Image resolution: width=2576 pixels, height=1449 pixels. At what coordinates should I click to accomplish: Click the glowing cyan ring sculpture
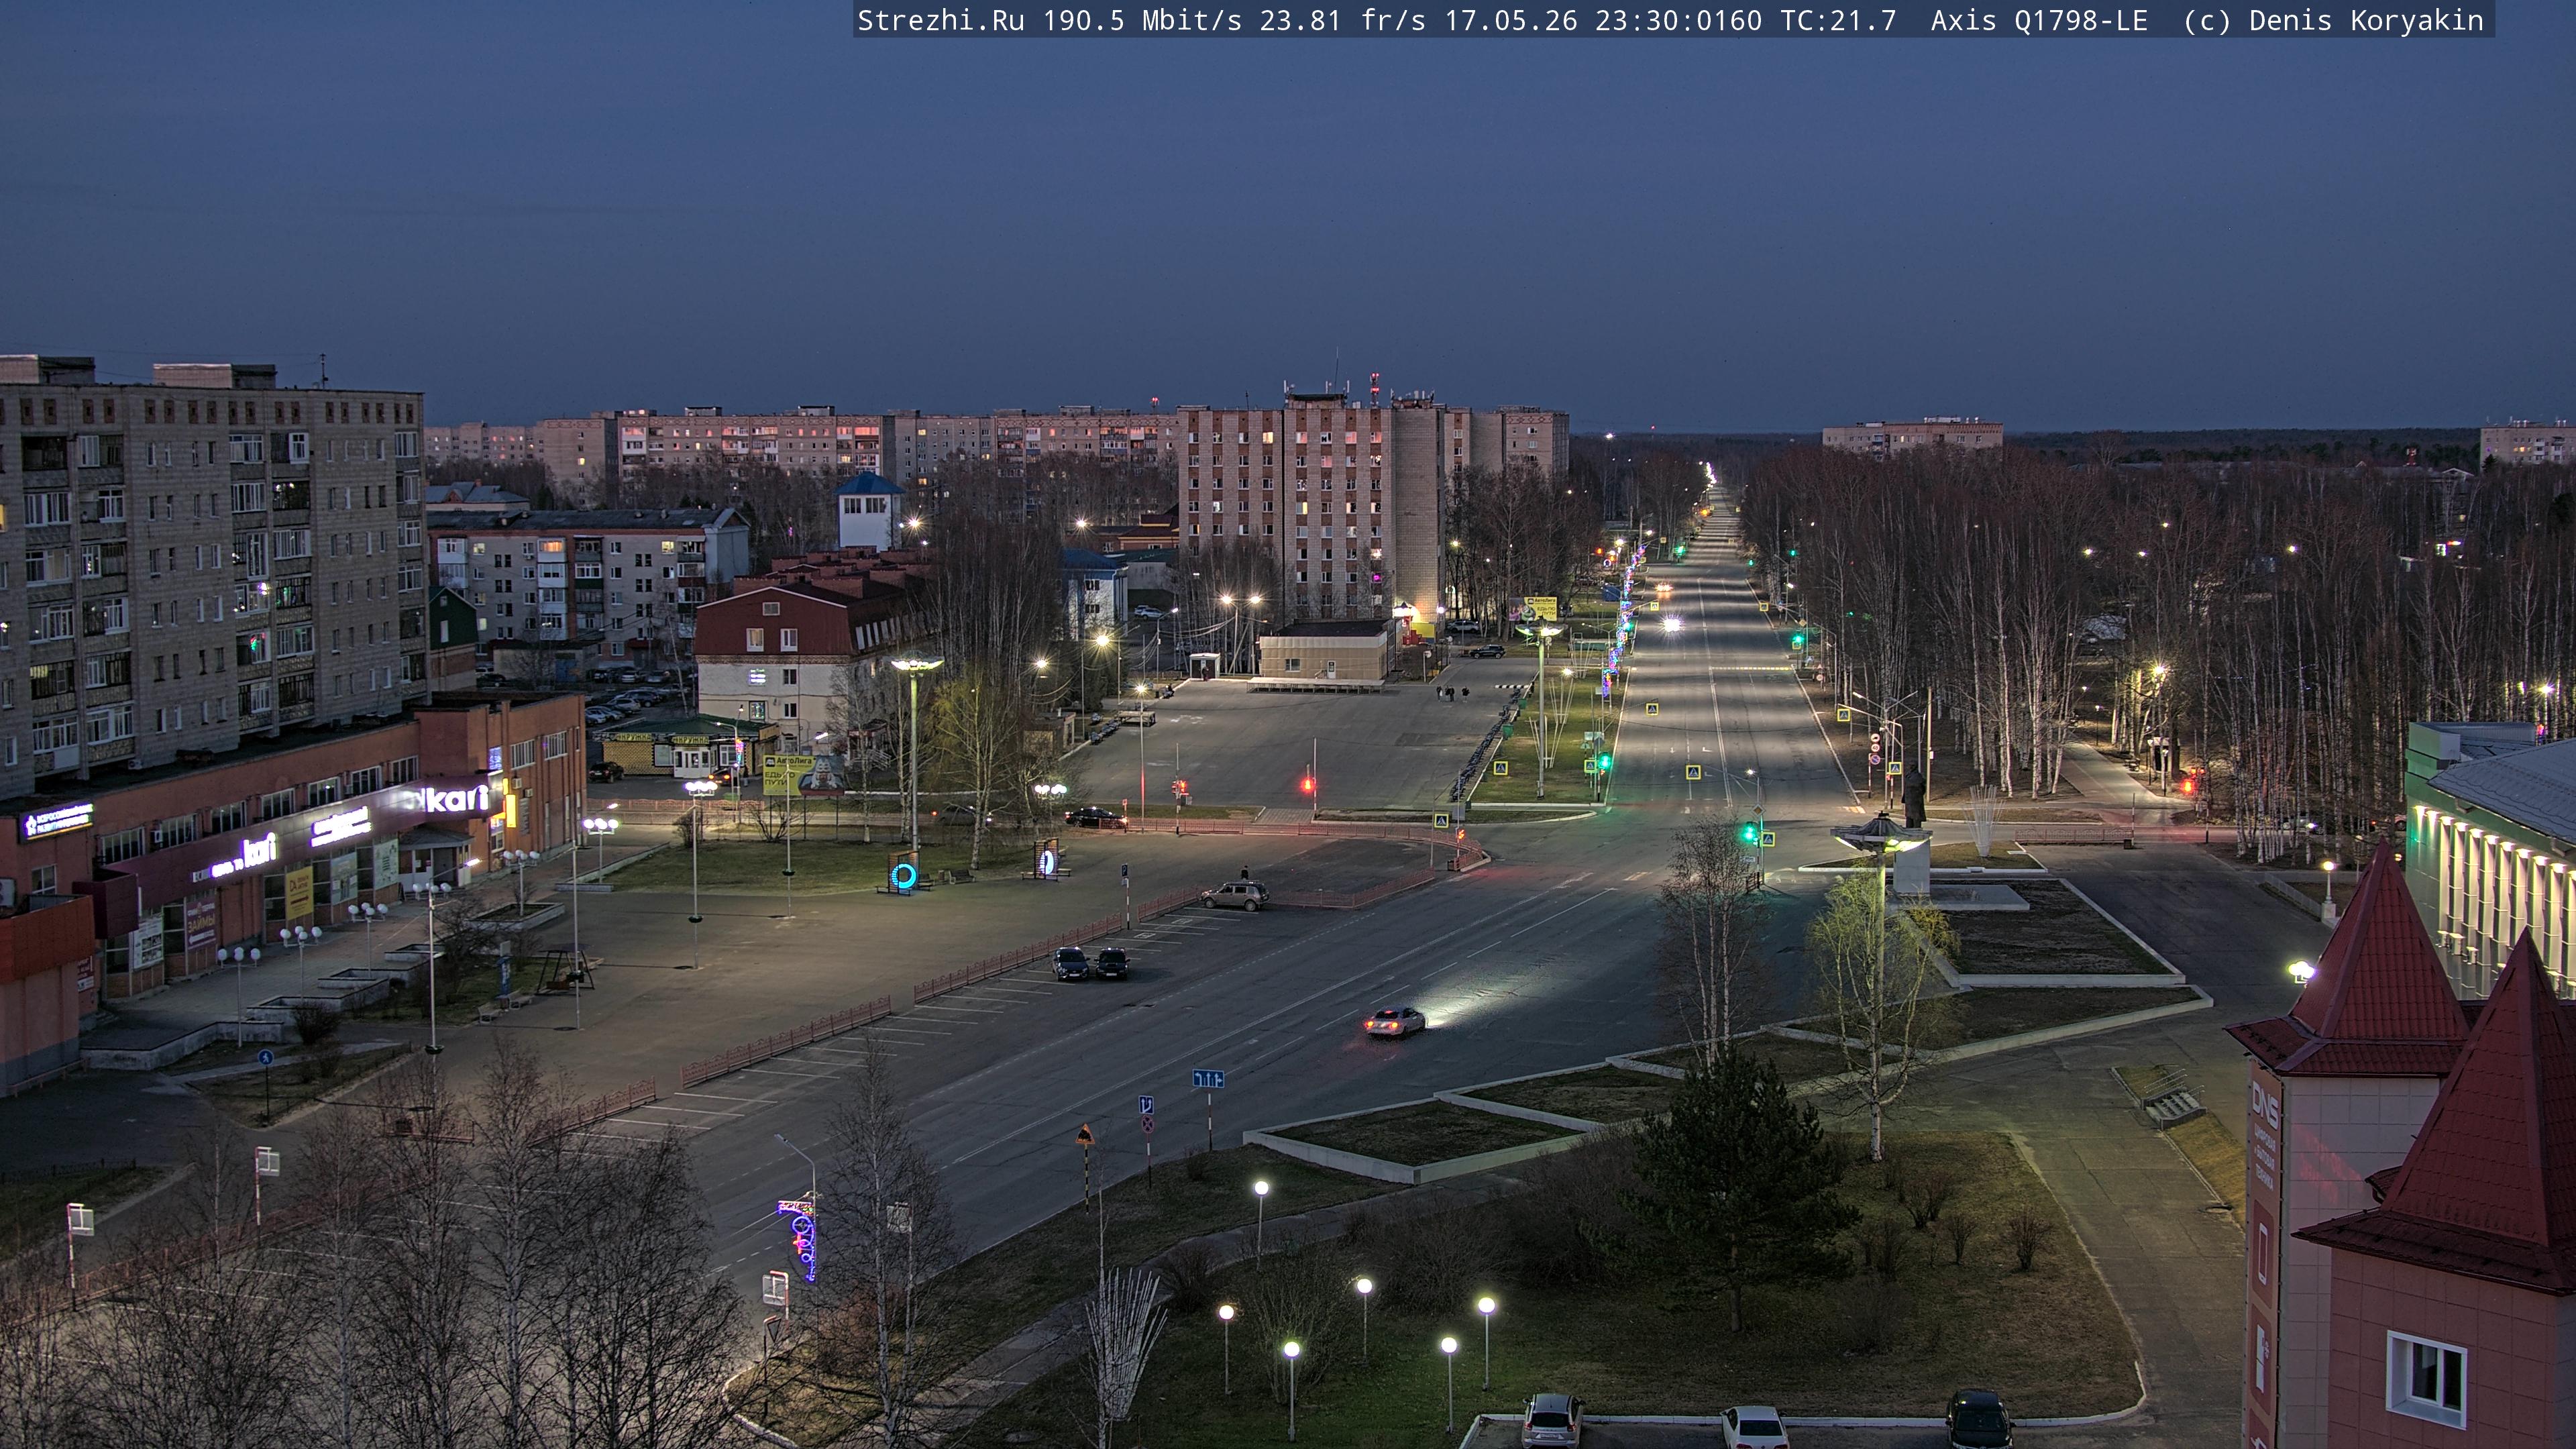[903, 876]
